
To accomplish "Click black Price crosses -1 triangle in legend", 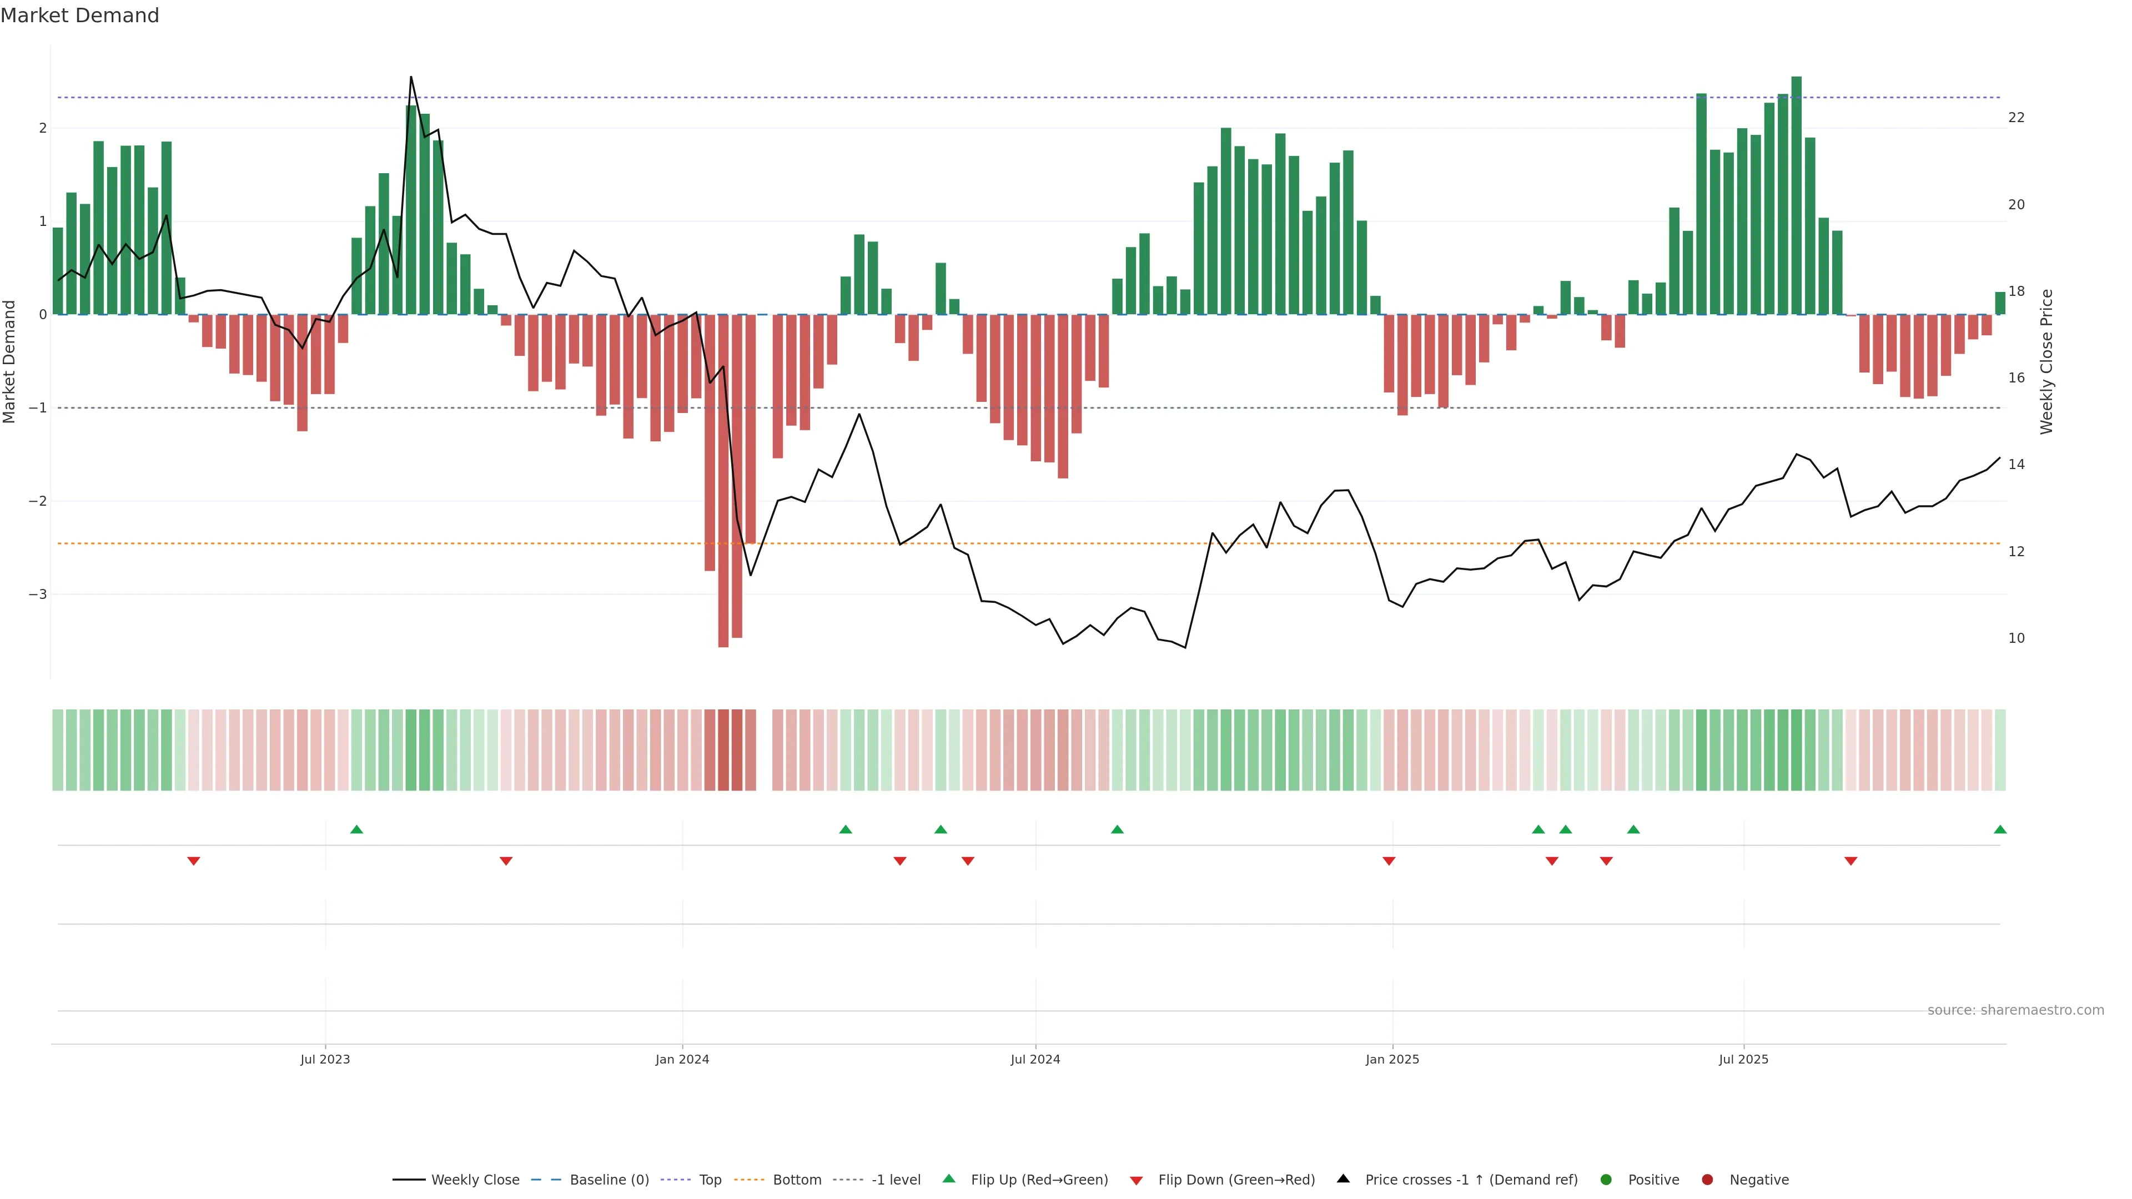I will tap(1343, 1179).
